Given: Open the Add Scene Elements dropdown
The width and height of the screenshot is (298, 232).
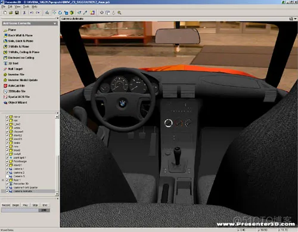Looking at the screenshot, I should [x=55, y=23].
